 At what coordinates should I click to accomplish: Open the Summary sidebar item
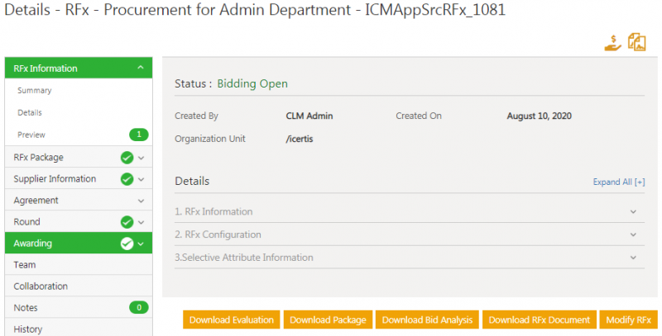click(35, 91)
